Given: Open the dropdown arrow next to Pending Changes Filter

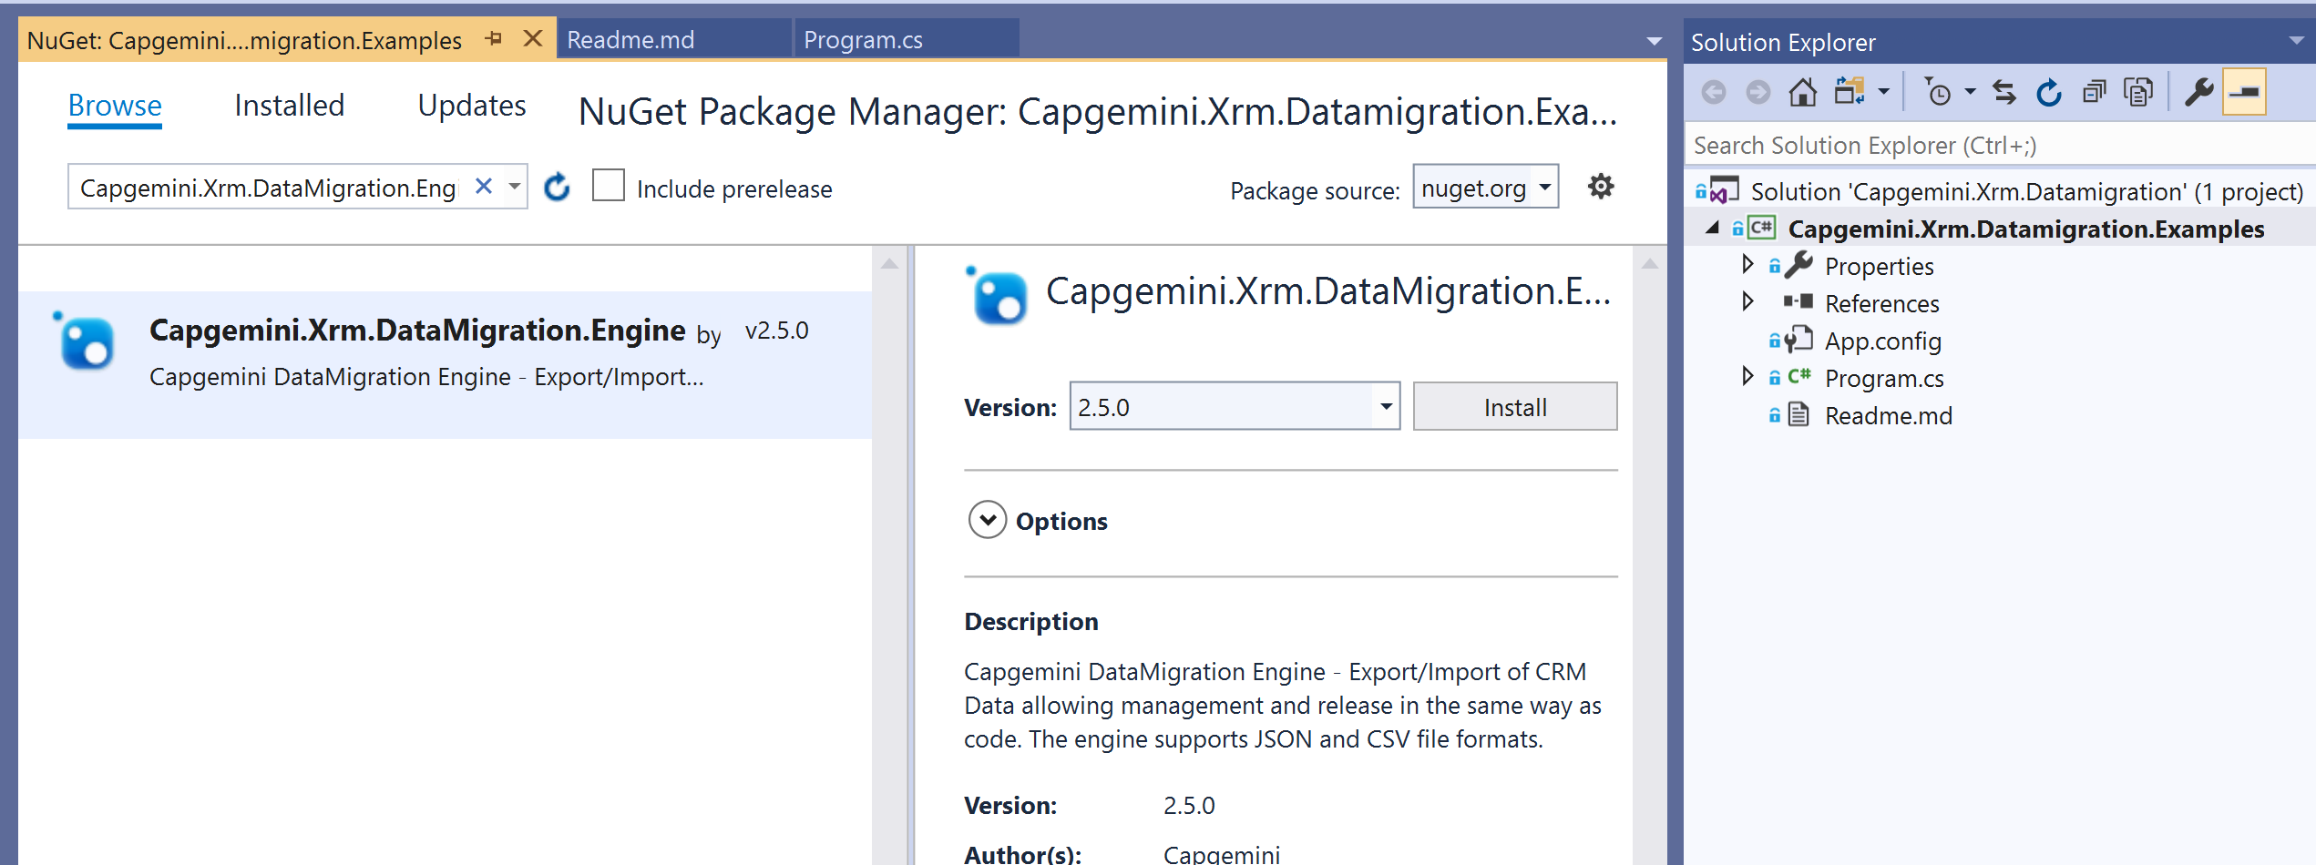Looking at the screenshot, I should (x=1969, y=92).
